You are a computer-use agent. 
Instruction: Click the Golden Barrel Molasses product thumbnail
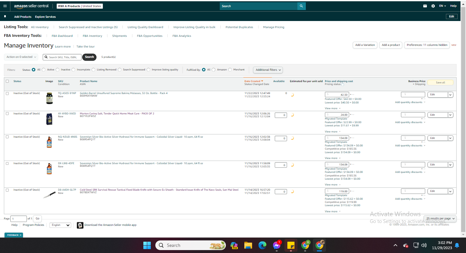pos(49,98)
